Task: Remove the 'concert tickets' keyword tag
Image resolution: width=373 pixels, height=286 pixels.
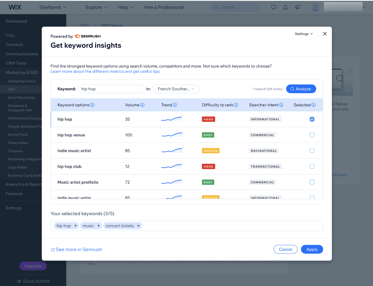Action: point(139,226)
